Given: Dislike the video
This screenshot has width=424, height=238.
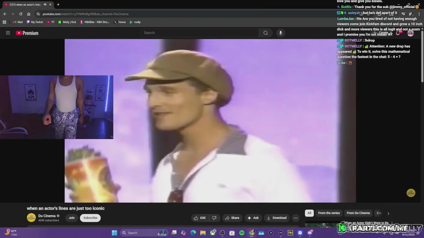Looking at the screenshot, I should point(214,218).
